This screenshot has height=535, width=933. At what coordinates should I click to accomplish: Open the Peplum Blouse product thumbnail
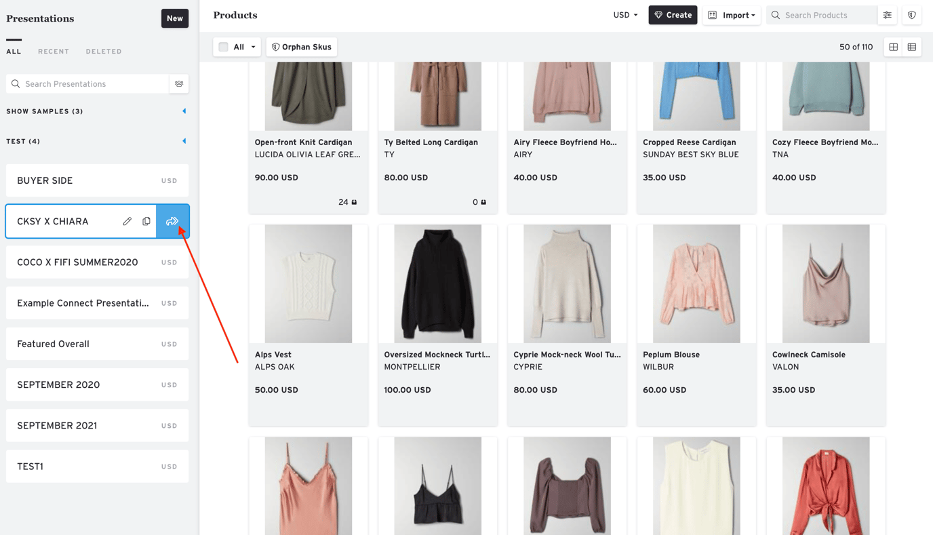coord(696,283)
